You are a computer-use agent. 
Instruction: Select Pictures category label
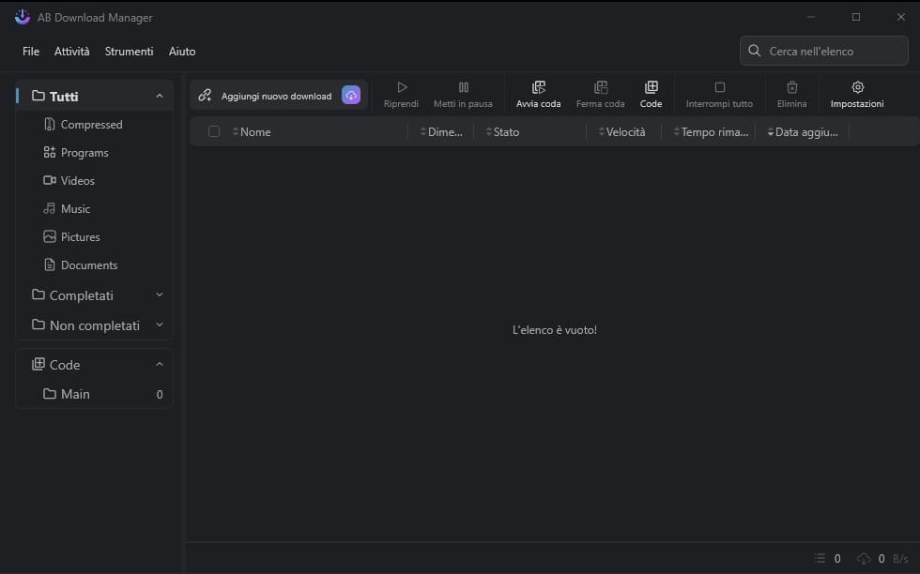pyautogui.click(x=81, y=237)
